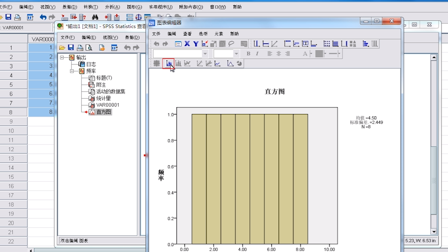Image resolution: width=448 pixels, height=252 pixels.
Task: Click the weight cases scale icon
Action: tap(138, 17)
